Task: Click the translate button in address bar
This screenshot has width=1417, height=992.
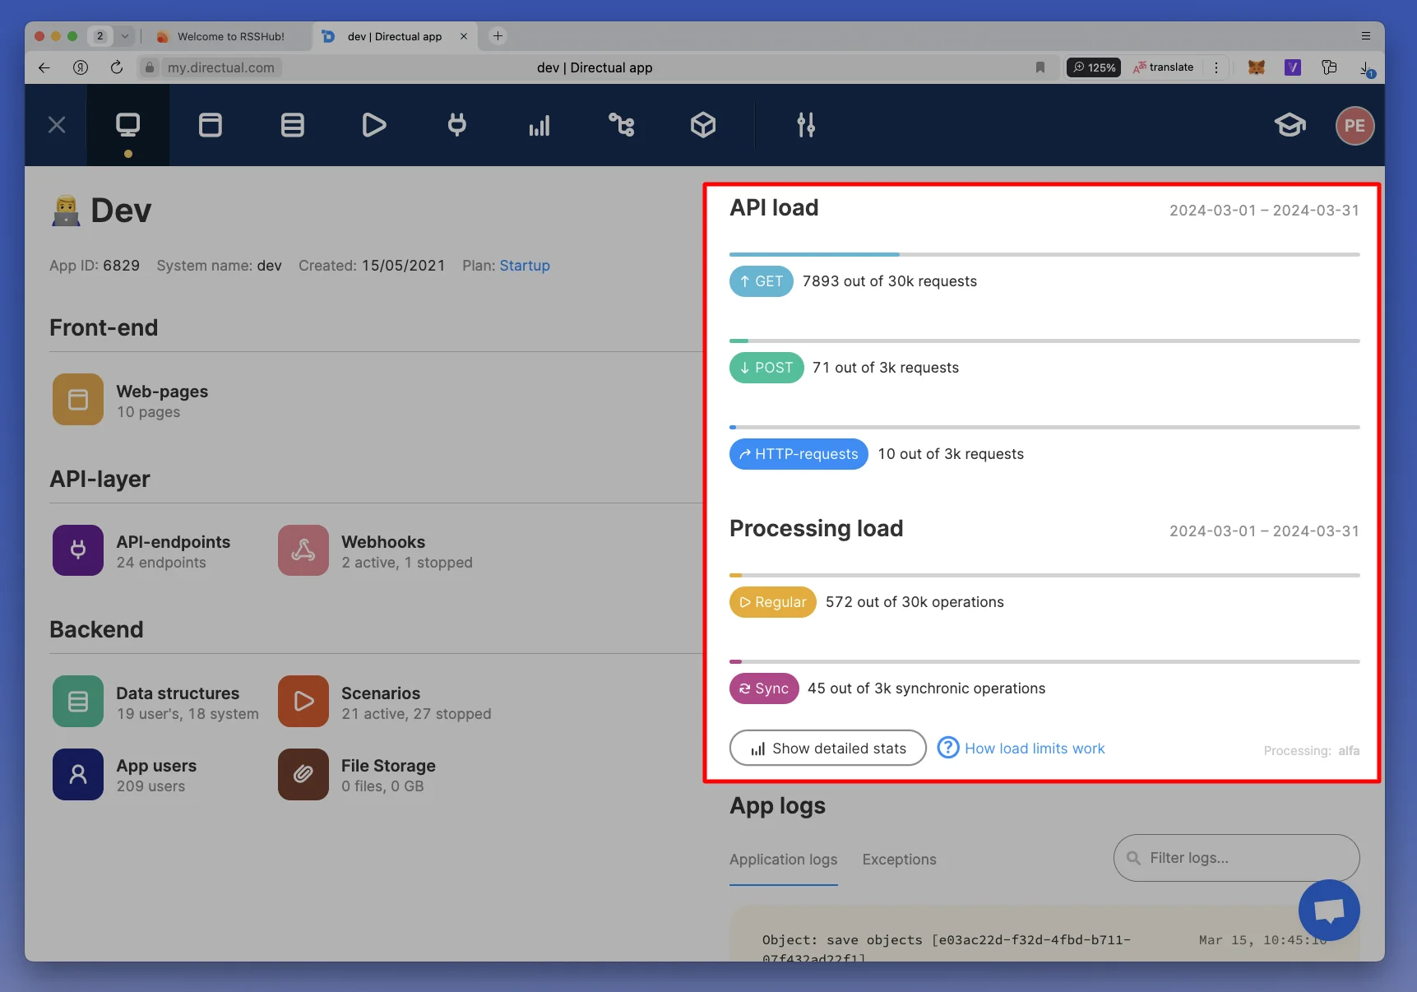Action: 1164,67
